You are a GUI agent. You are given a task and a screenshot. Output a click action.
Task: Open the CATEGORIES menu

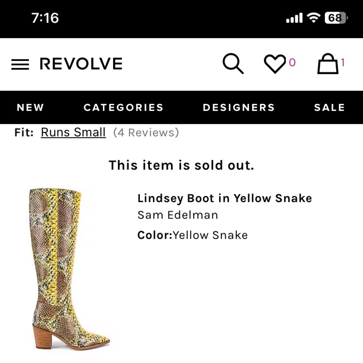pos(123,107)
